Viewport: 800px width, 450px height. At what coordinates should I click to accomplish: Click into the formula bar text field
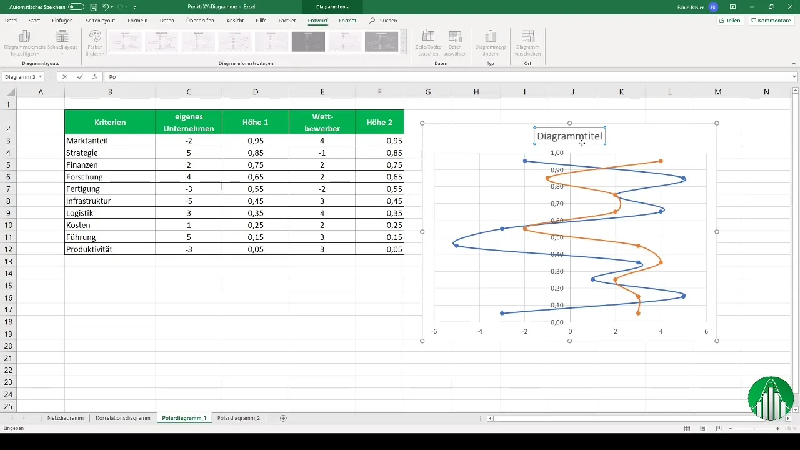[x=446, y=77]
